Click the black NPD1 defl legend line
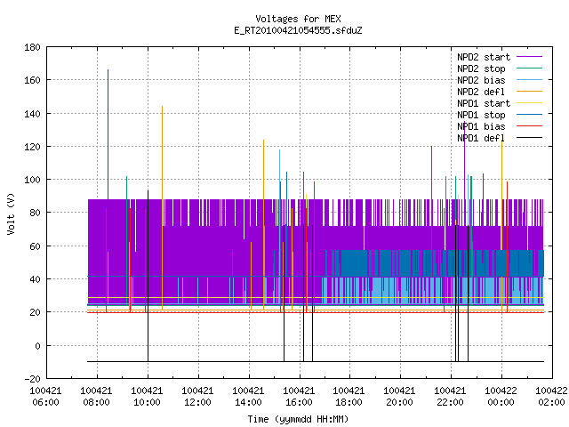This screenshot has width=569, height=427. [529, 138]
